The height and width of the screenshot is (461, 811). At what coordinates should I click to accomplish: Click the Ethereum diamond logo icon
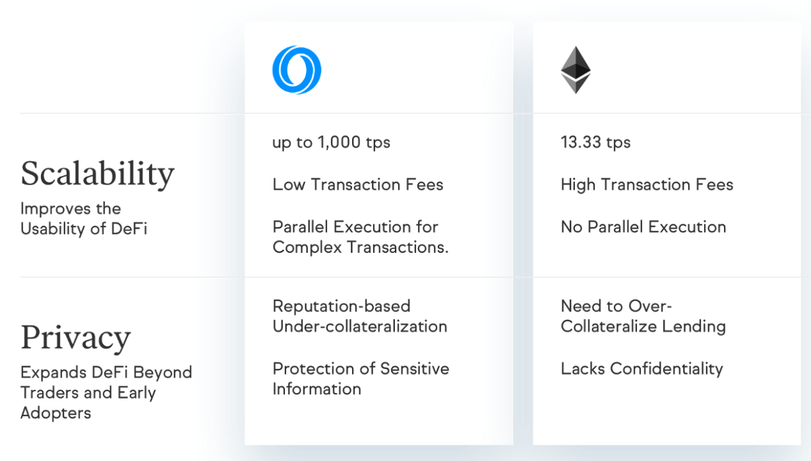pos(576,70)
